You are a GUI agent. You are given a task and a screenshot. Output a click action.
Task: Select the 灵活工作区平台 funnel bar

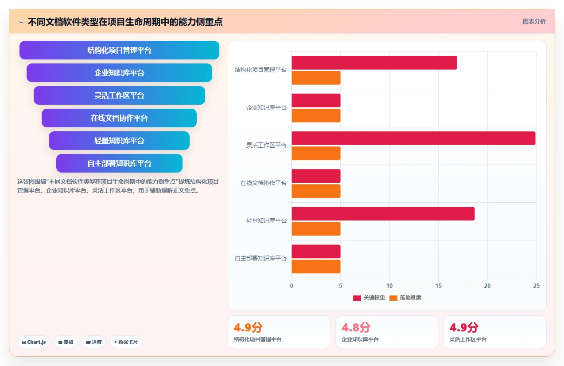119,95
